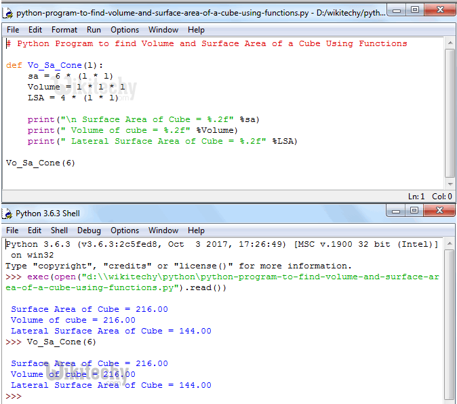Open Shell menu in Python Shell window
This screenshot has width=457, height=404.
tap(59, 230)
